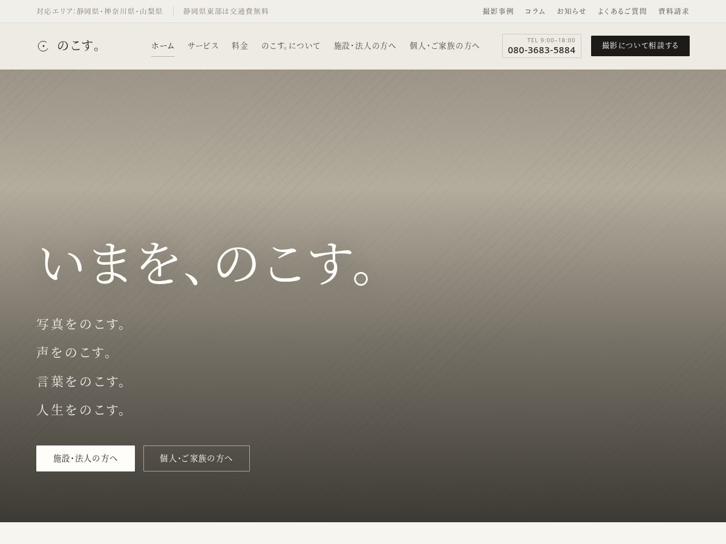
Task: Click the white 施設・法人の方へ hero button
Action: pos(85,458)
